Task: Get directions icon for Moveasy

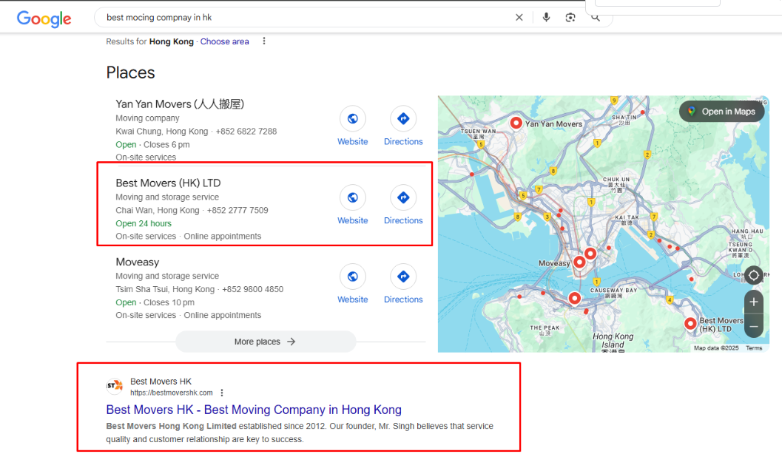Action: coord(403,276)
